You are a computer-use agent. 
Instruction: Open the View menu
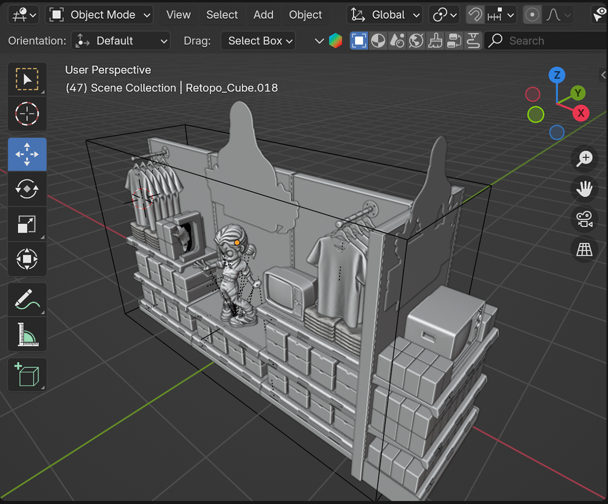click(178, 15)
